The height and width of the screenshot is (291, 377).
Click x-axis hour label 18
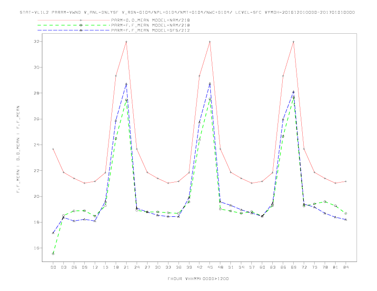click(x=116, y=267)
